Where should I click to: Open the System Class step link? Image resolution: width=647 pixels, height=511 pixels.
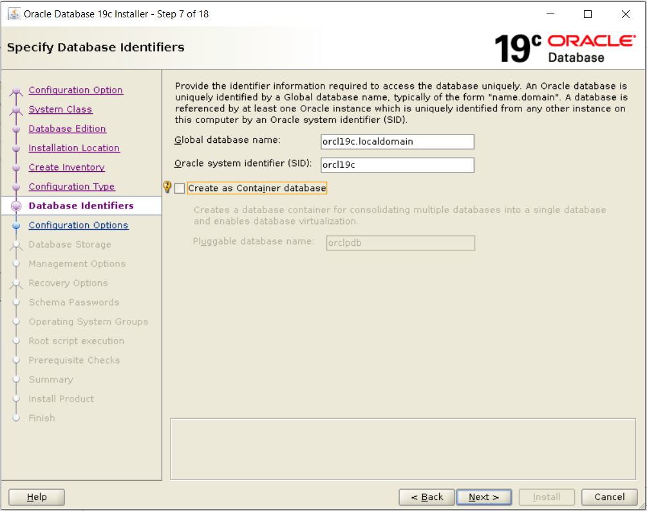tap(61, 109)
